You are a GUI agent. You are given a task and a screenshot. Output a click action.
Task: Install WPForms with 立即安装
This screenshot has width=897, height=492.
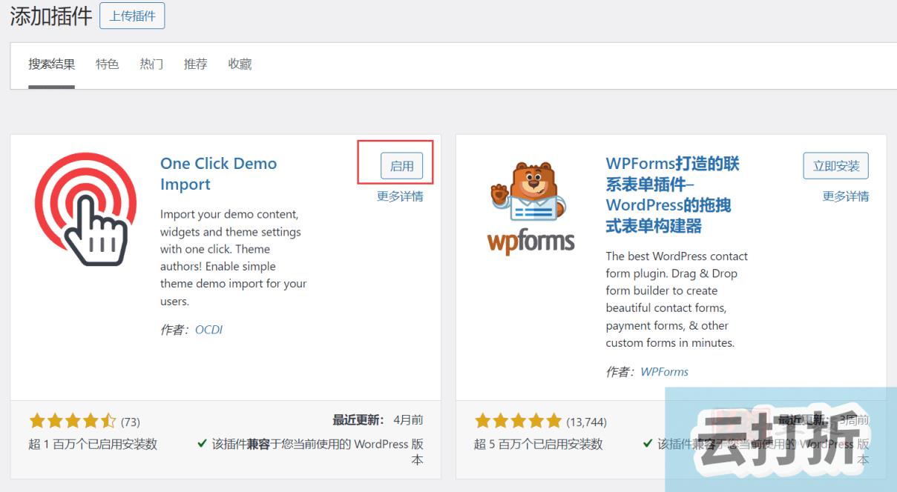point(835,166)
